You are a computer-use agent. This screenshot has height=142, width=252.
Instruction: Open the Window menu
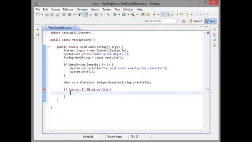pyautogui.click(x=128, y=9)
